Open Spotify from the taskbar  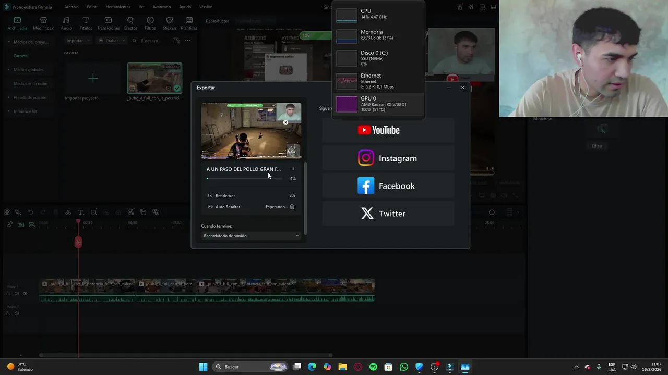pyautogui.click(x=373, y=367)
